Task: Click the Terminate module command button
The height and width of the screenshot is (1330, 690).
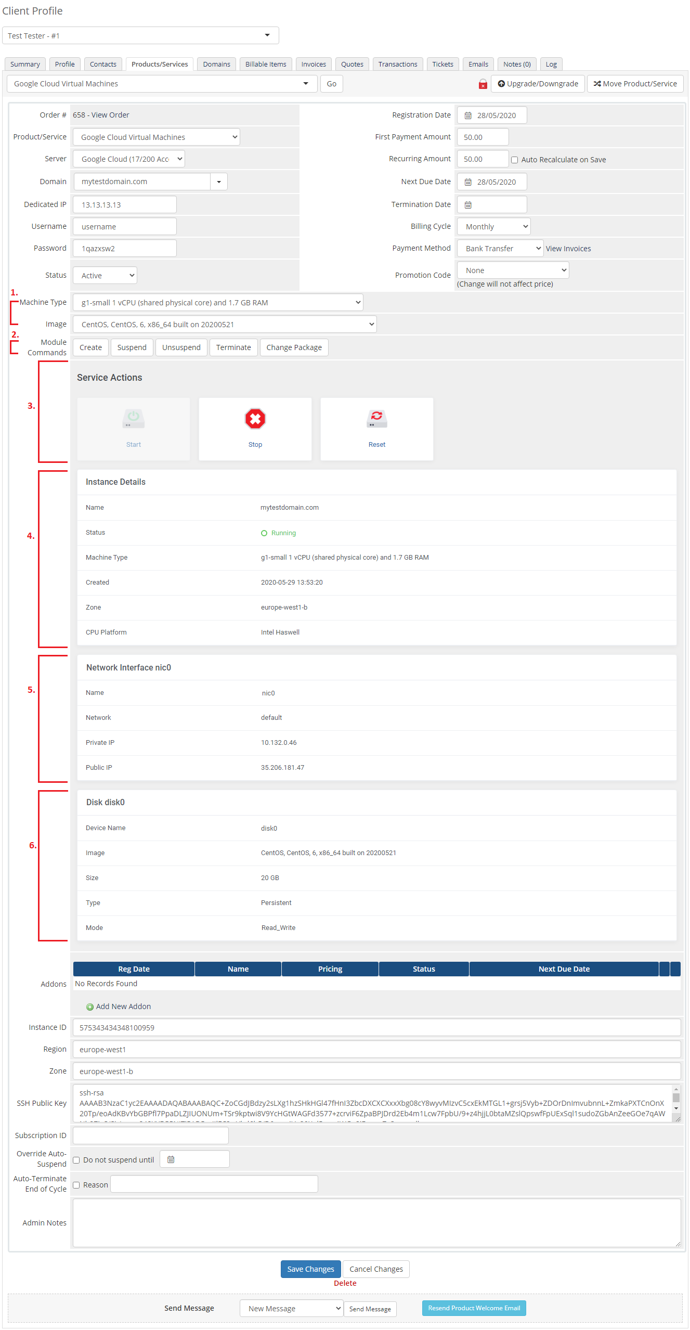Action: click(x=233, y=347)
